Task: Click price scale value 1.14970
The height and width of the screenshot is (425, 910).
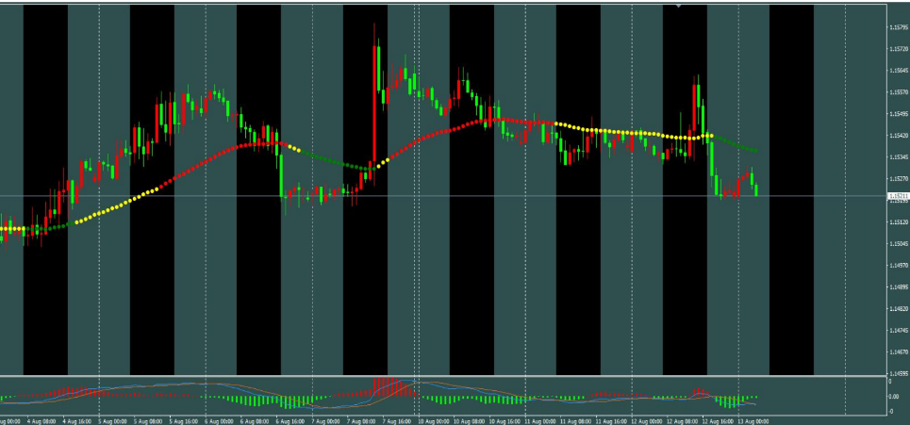Action: 899,266
